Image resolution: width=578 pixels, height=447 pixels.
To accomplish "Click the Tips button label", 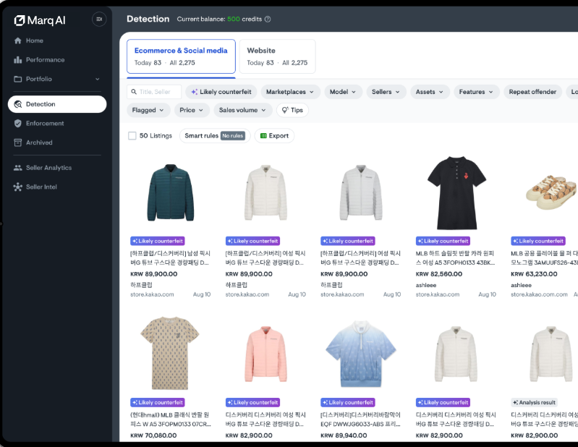I will [297, 110].
